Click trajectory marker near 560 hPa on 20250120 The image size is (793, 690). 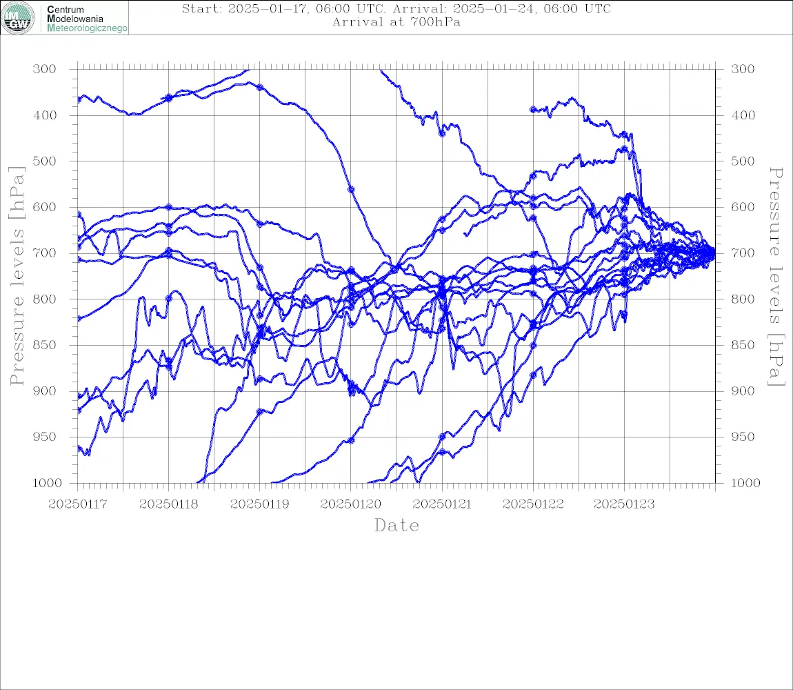351,189
